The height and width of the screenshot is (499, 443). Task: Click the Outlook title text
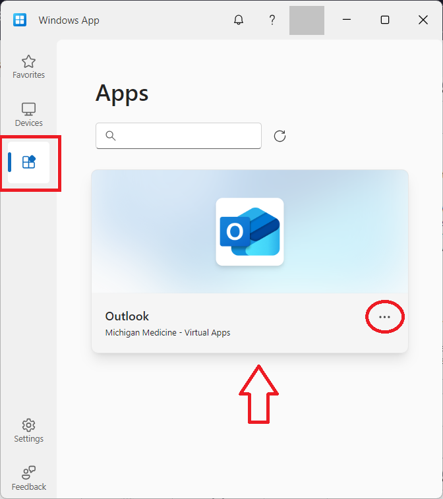click(x=127, y=316)
